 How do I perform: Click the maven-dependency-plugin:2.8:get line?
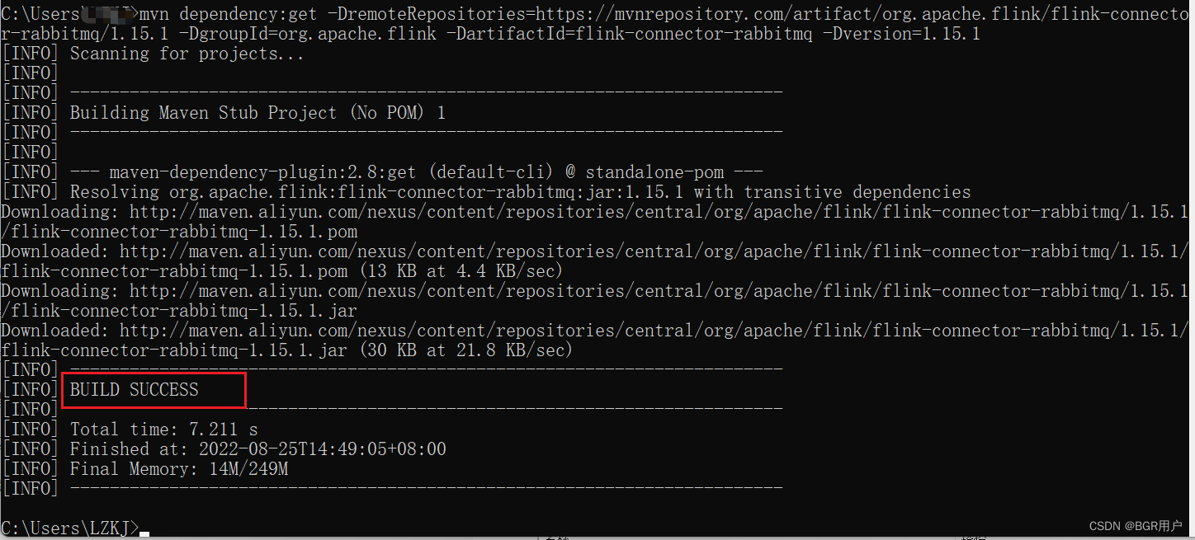point(417,172)
